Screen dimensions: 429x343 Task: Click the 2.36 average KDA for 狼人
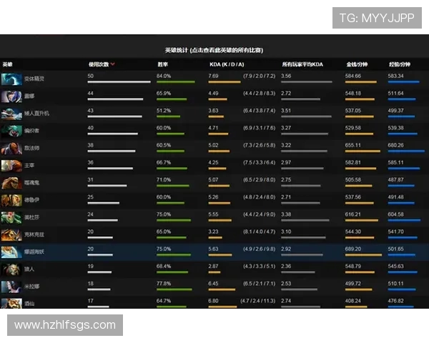(x=286, y=266)
